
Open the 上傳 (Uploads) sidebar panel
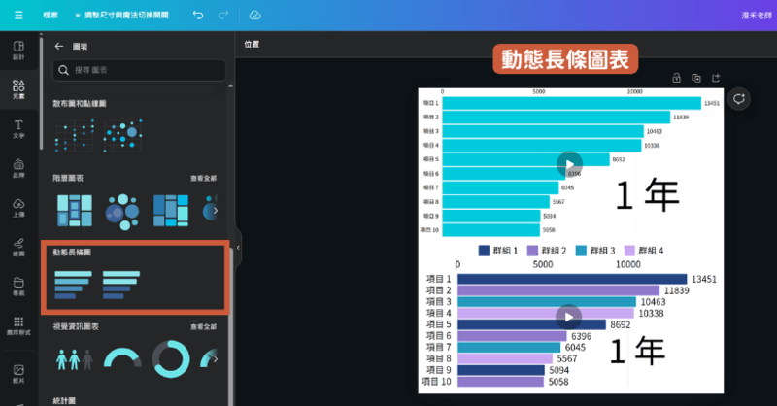[18, 207]
